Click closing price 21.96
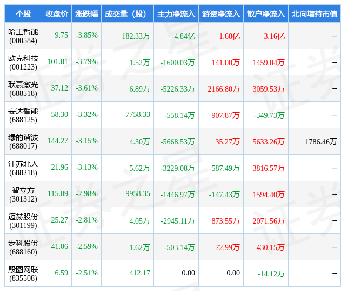 coord(59,167)
